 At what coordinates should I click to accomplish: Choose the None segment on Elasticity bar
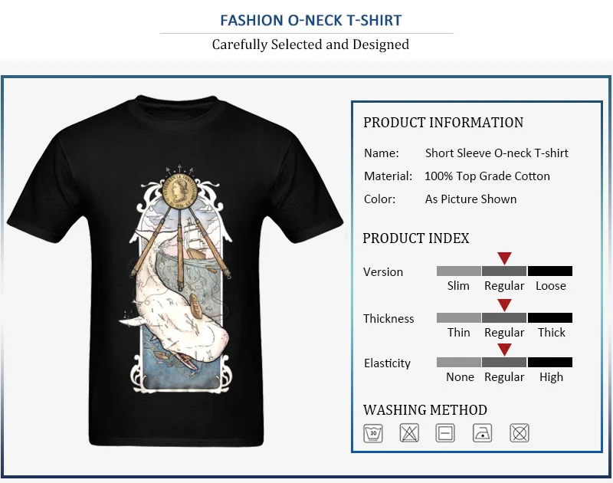click(x=458, y=362)
